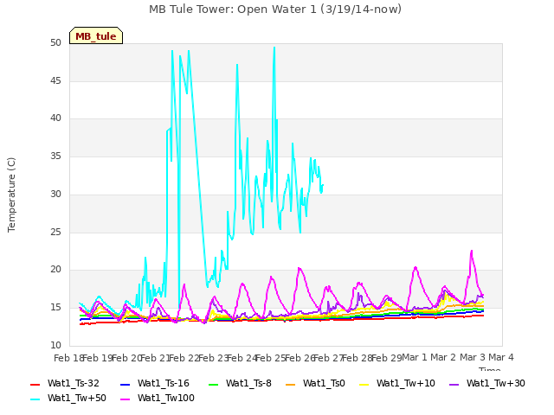
Task: Click the Wat1_Ts-32 legend label
Action: [x=74, y=384]
